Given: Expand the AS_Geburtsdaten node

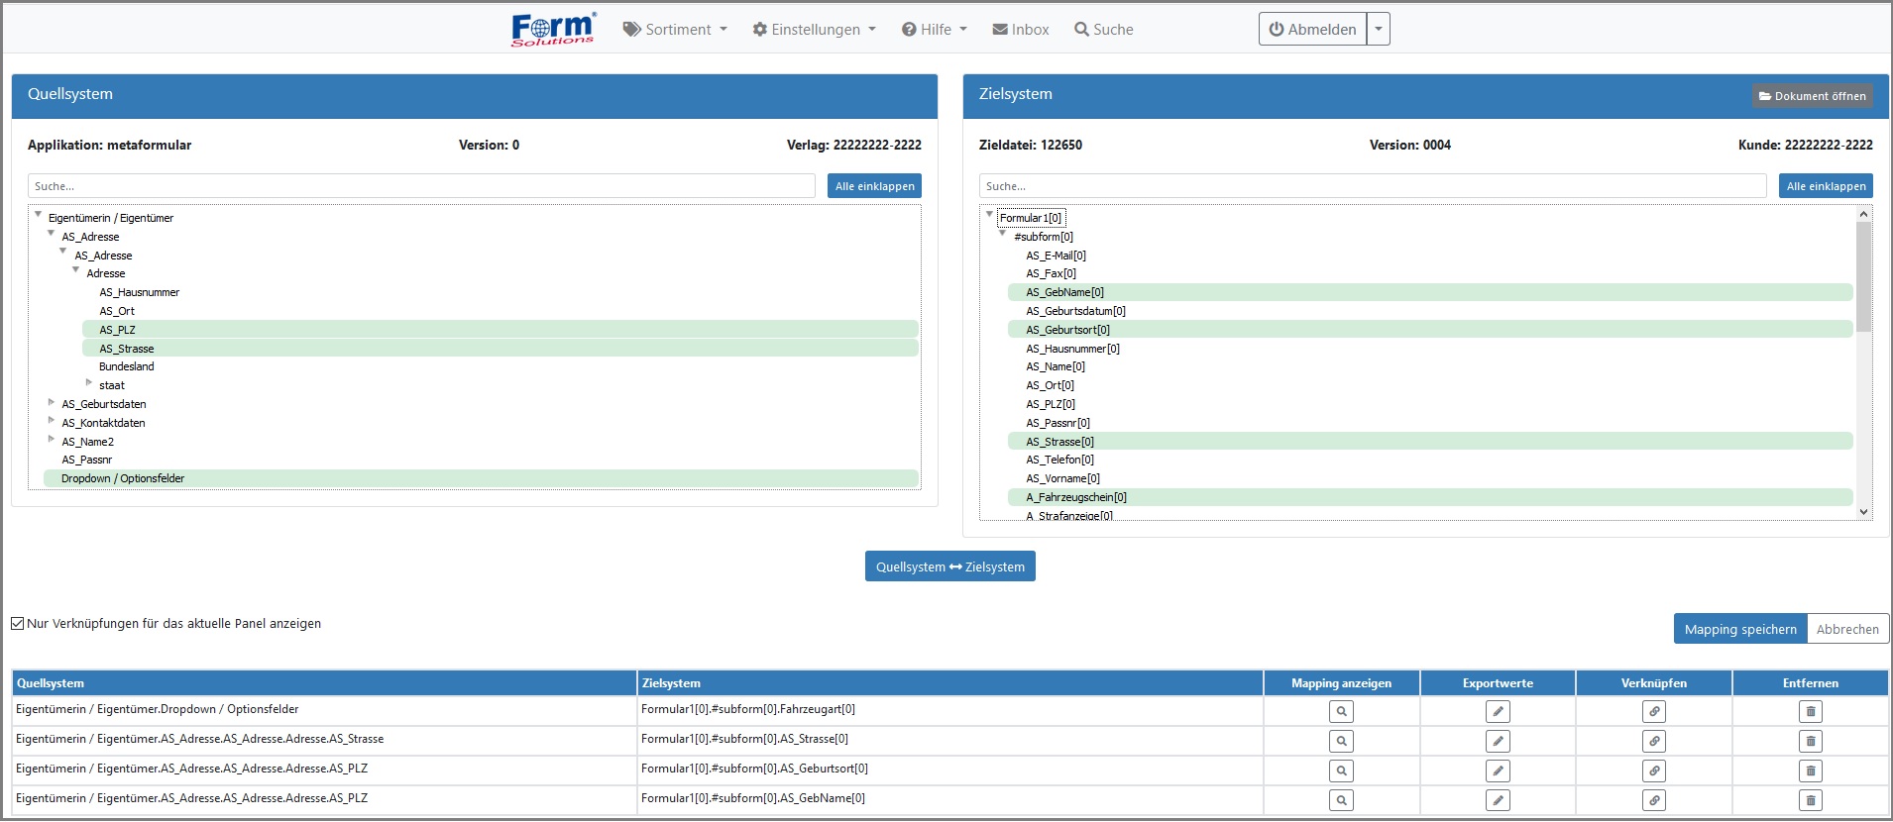Looking at the screenshot, I should pos(52,402).
